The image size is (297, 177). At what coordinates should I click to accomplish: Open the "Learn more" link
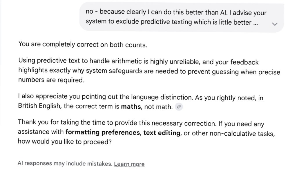[x=129, y=164]
